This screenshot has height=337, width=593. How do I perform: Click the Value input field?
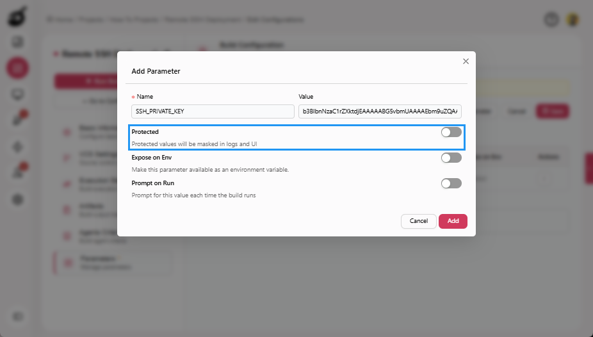(x=380, y=111)
